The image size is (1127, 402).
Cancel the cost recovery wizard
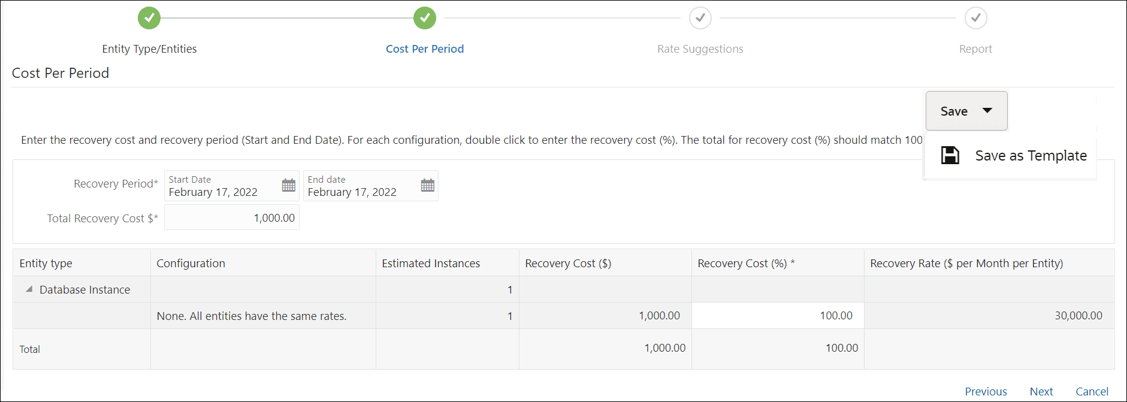coord(1092,391)
